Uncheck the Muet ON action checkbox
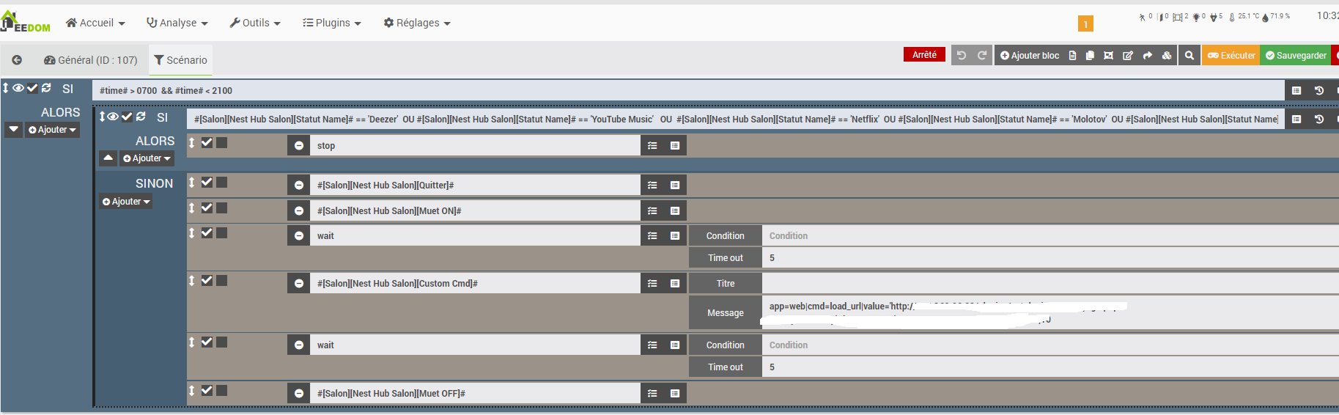The width and height of the screenshot is (1339, 415). 207,207
